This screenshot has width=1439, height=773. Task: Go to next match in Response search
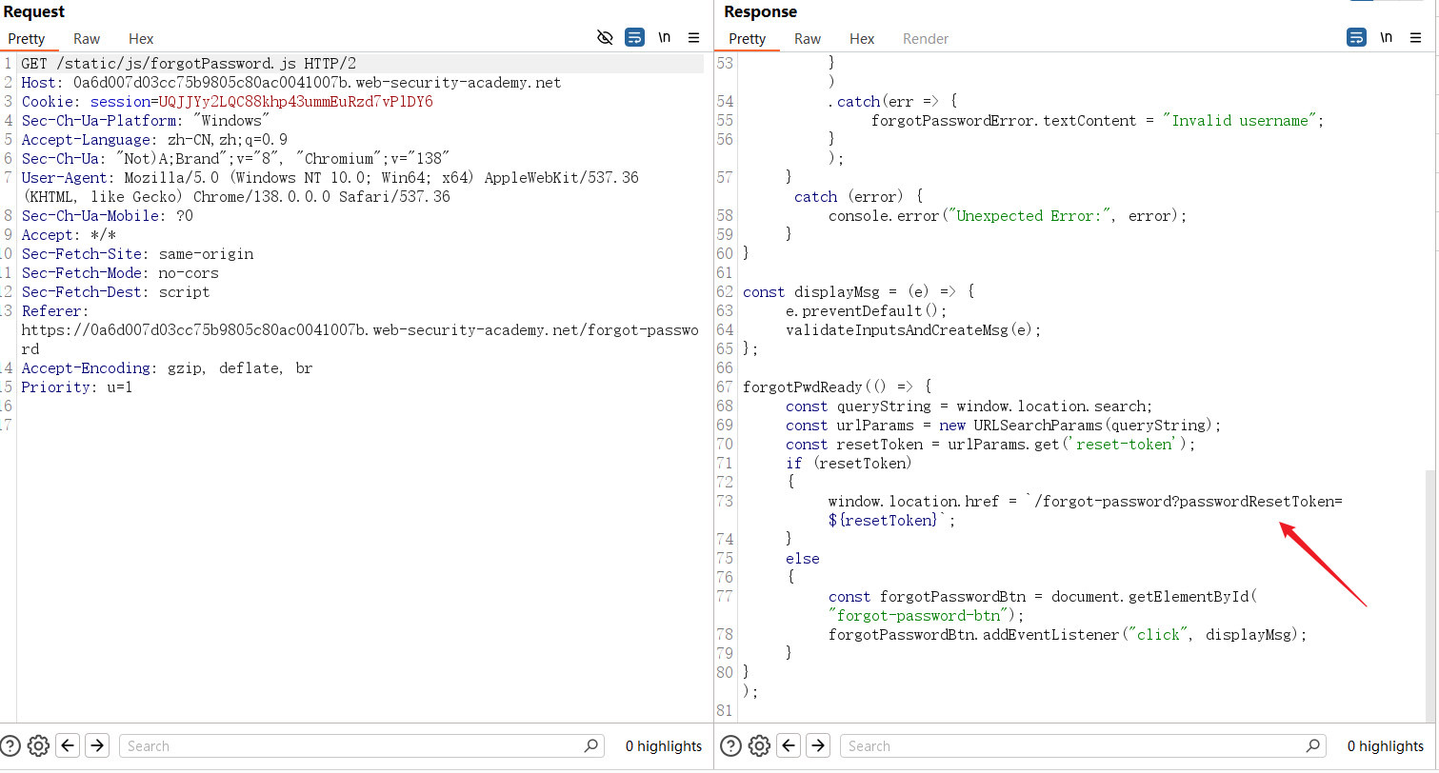tap(817, 745)
